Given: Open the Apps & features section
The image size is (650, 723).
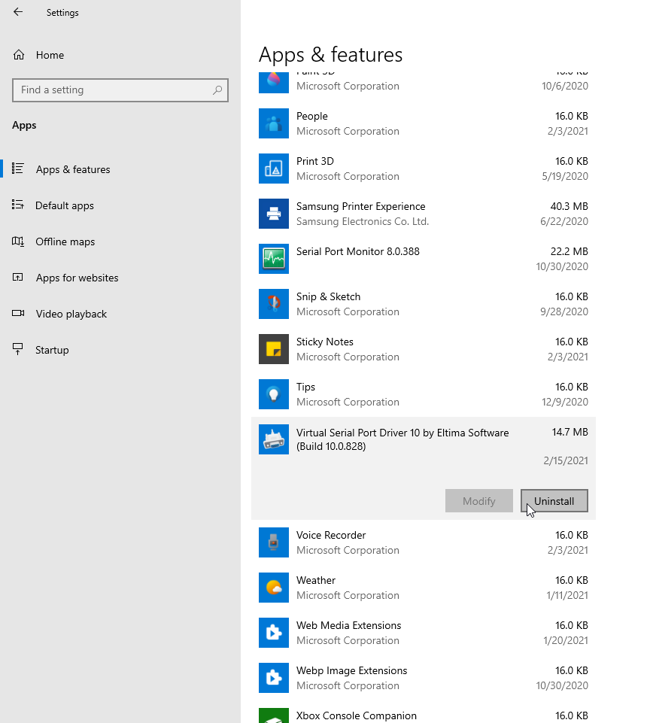Looking at the screenshot, I should pyautogui.click(x=73, y=169).
